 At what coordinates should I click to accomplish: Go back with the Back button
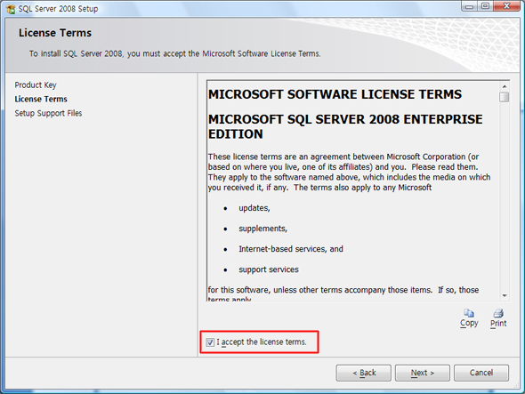[x=364, y=373]
